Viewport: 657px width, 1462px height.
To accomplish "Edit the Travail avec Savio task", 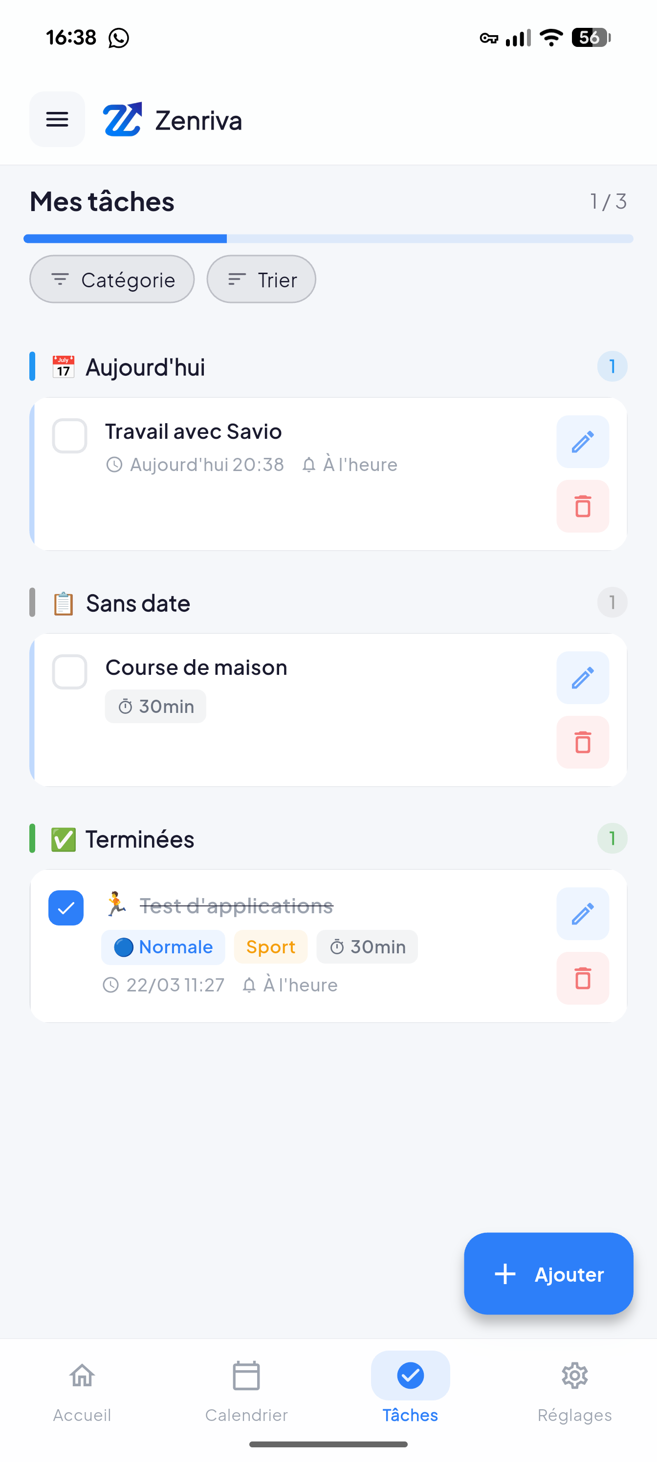I will (x=582, y=442).
